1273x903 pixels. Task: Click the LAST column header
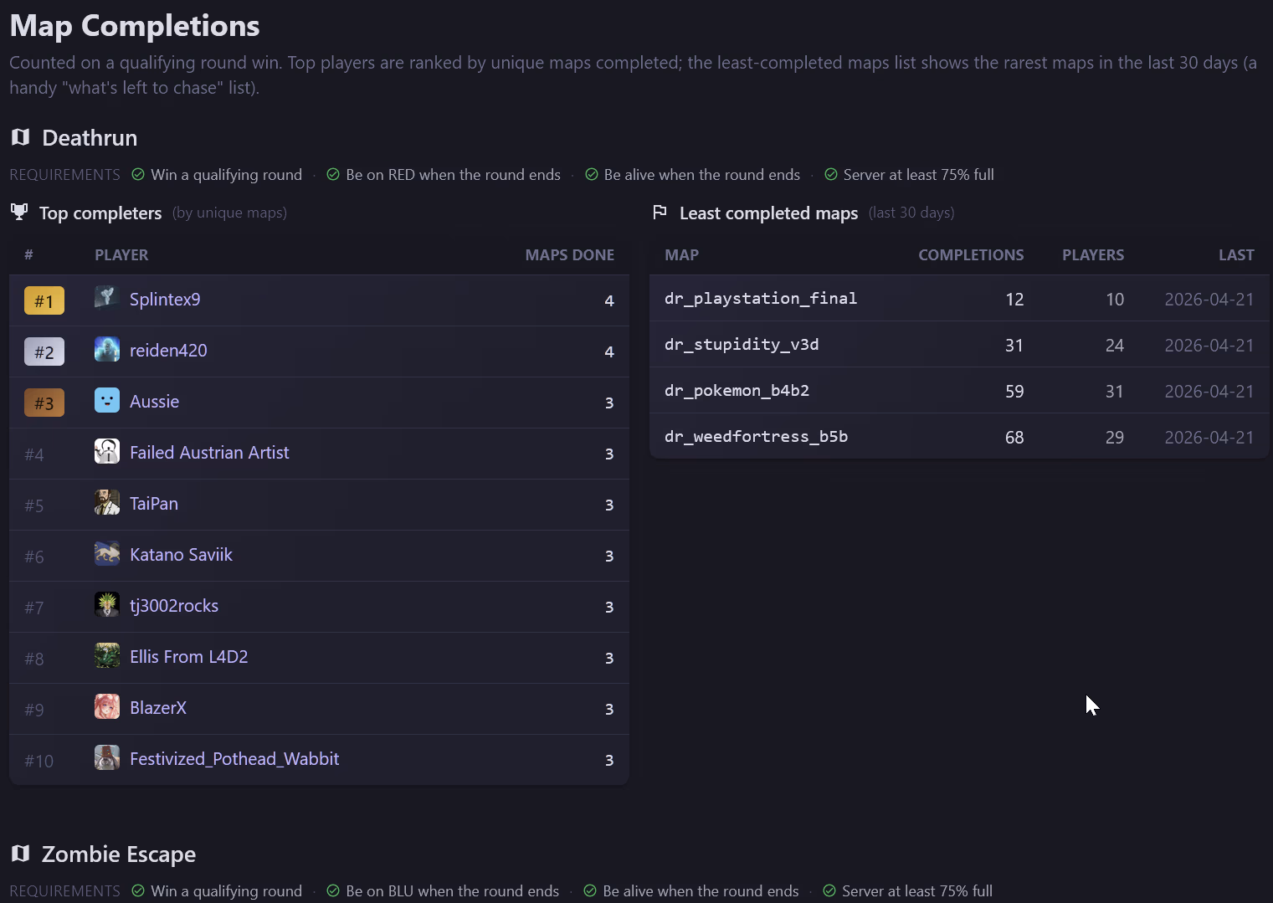(x=1236, y=254)
